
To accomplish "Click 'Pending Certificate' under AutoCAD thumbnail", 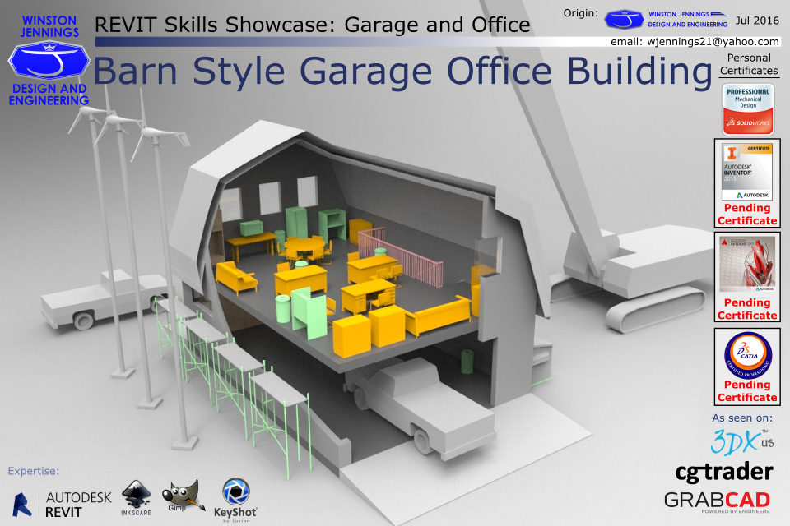I will (747, 309).
